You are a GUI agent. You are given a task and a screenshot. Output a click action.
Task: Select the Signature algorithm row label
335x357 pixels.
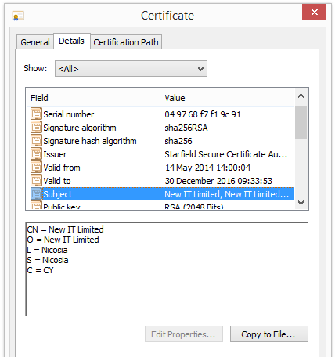pos(80,128)
